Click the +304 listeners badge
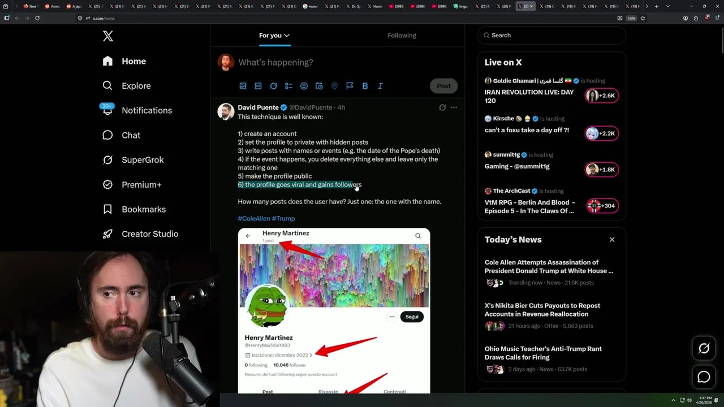The width and height of the screenshot is (724, 407). click(601, 206)
